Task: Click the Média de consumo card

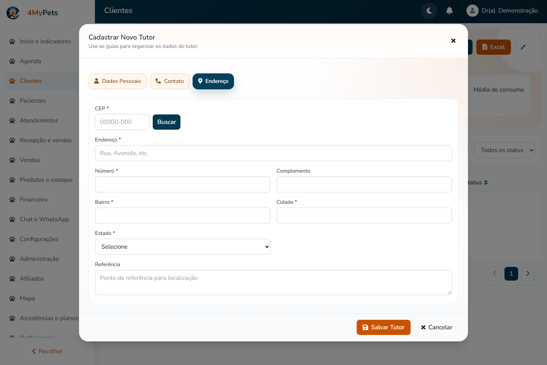Action: point(499,96)
